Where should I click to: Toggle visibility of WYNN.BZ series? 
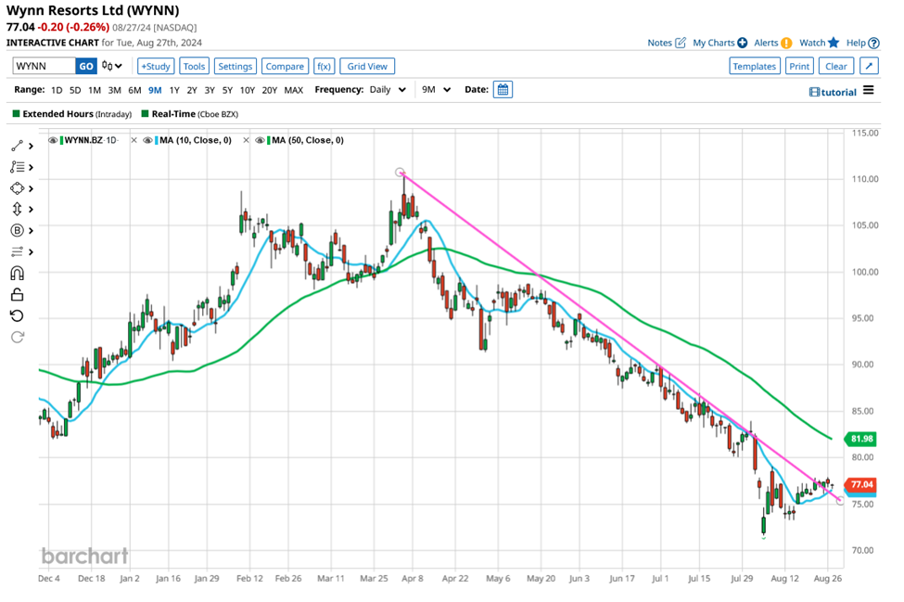[53, 140]
